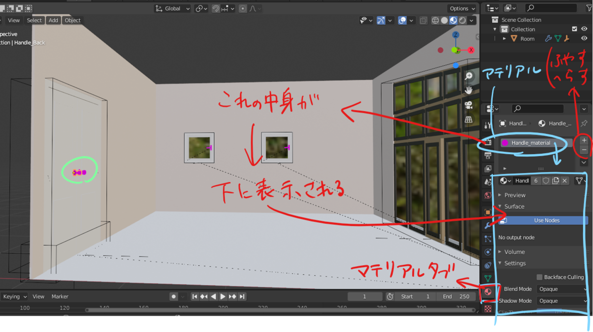The height and width of the screenshot is (332, 593).
Task: Open the Object Data mesh properties tab
Action: 488,278
